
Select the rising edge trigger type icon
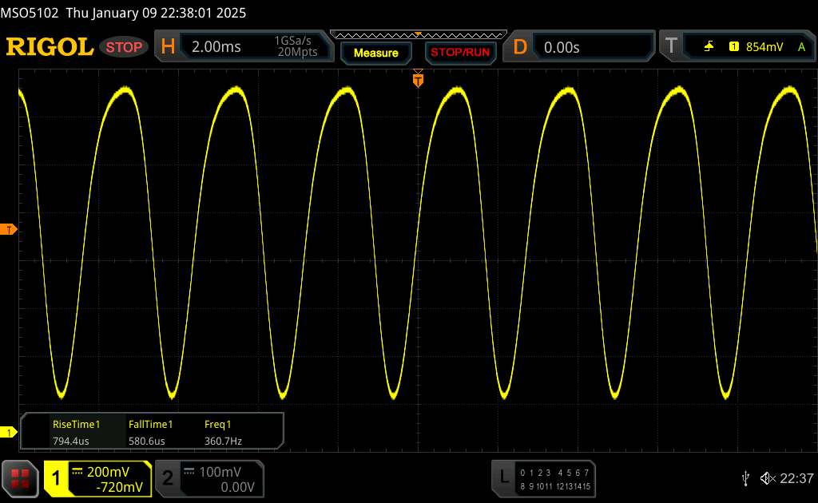pos(708,47)
